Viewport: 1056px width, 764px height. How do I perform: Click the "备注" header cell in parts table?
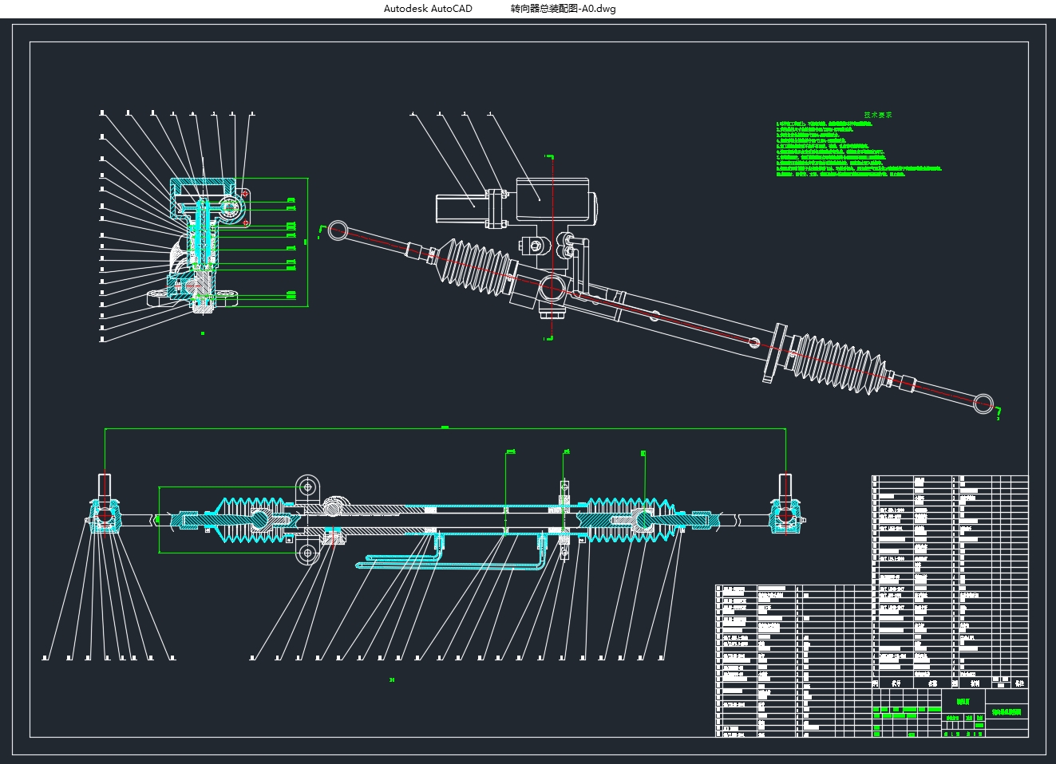click(1018, 683)
